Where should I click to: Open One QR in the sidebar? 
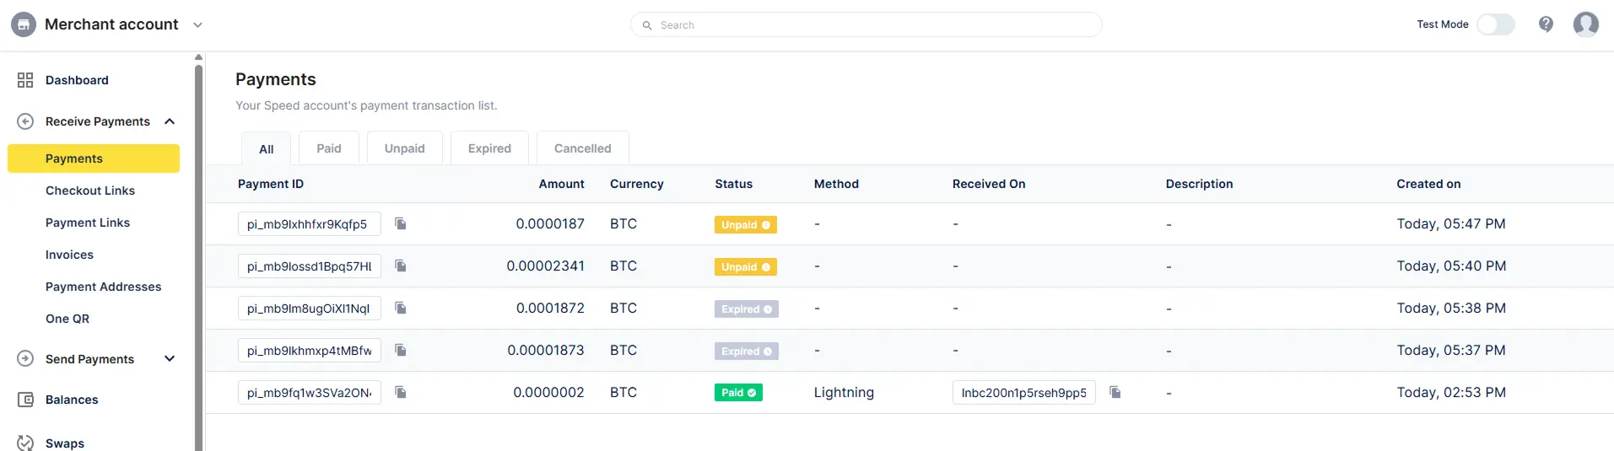67,319
